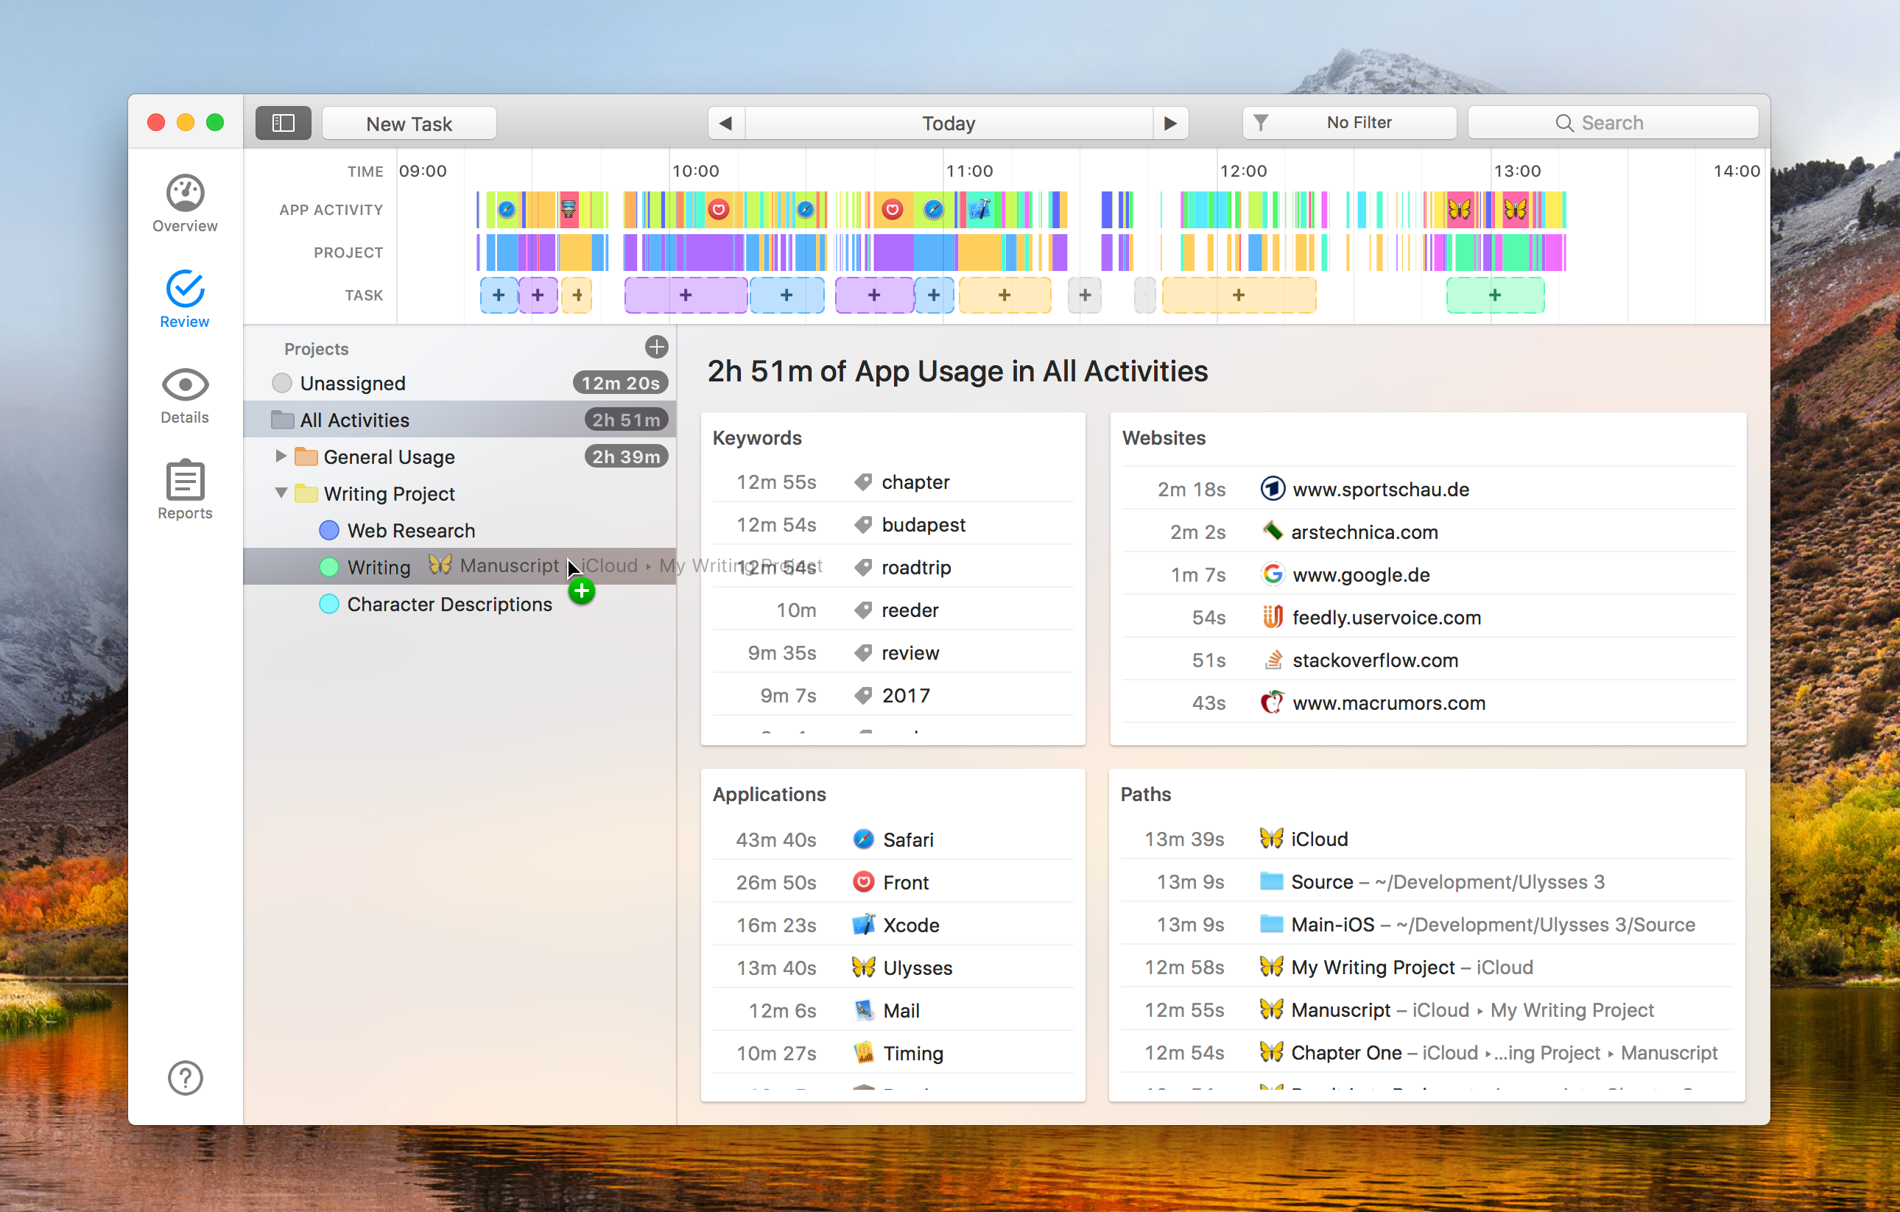Click the Character Descriptions cyan color dot
The height and width of the screenshot is (1212, 1900).
point(329,604)
